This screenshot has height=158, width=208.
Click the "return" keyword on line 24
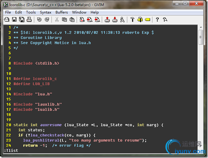(30, 145)
